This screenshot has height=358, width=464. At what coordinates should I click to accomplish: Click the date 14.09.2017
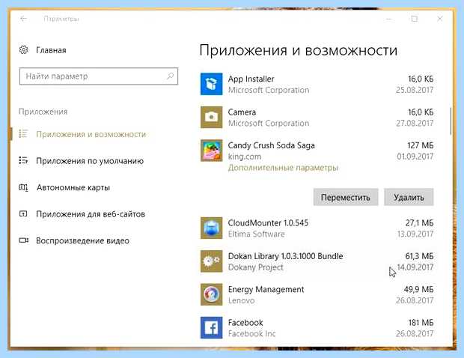pyautogui.click(x=415, y=267)
